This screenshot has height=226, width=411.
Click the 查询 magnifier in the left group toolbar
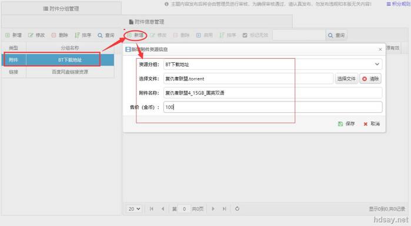click(100, 35)
